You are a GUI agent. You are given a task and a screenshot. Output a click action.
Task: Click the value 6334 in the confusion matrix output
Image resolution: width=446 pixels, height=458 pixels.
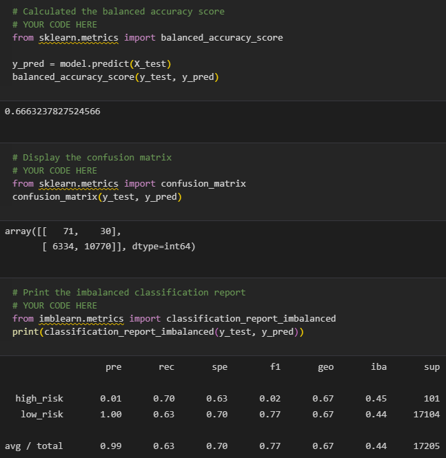click(x=63, y=247)
